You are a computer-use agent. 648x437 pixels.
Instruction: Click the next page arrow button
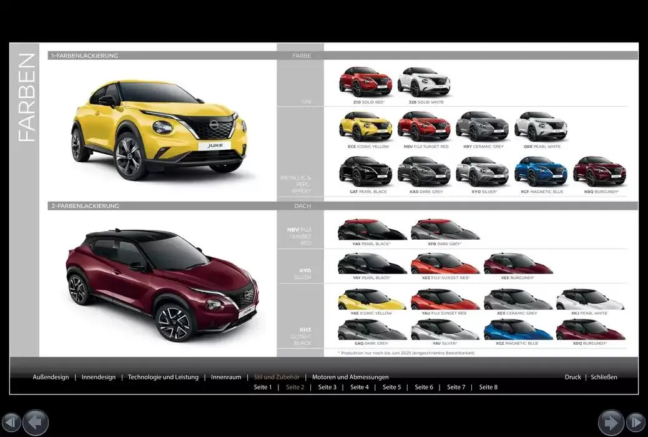[611, 422]
